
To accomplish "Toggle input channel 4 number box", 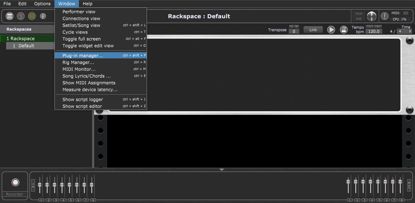I will tap(63, 200).
